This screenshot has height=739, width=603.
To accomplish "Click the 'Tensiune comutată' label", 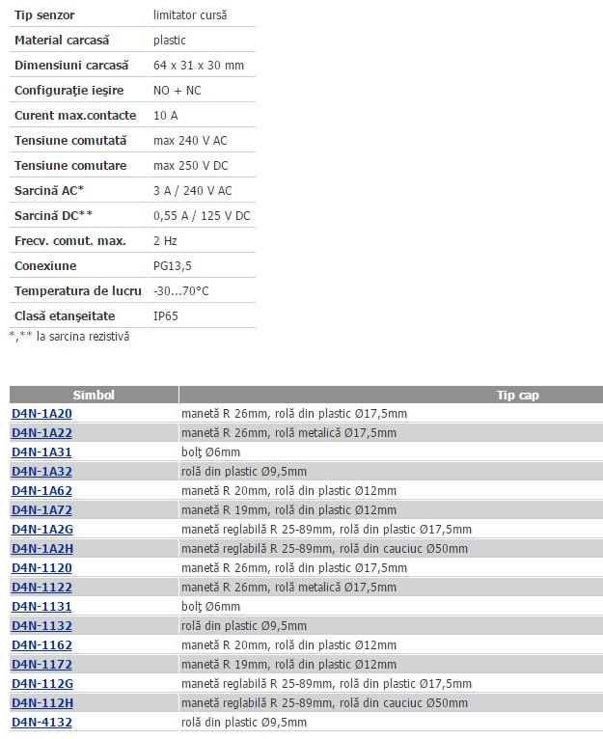I will (x=70, y=140).
